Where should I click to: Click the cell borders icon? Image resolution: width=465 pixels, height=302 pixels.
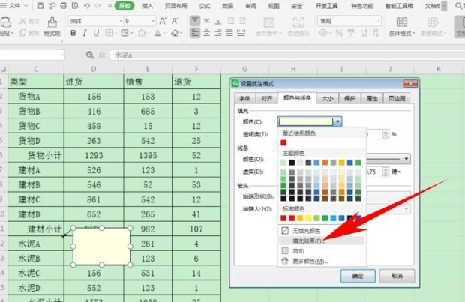pyautogui.click(x=109, y=33)
